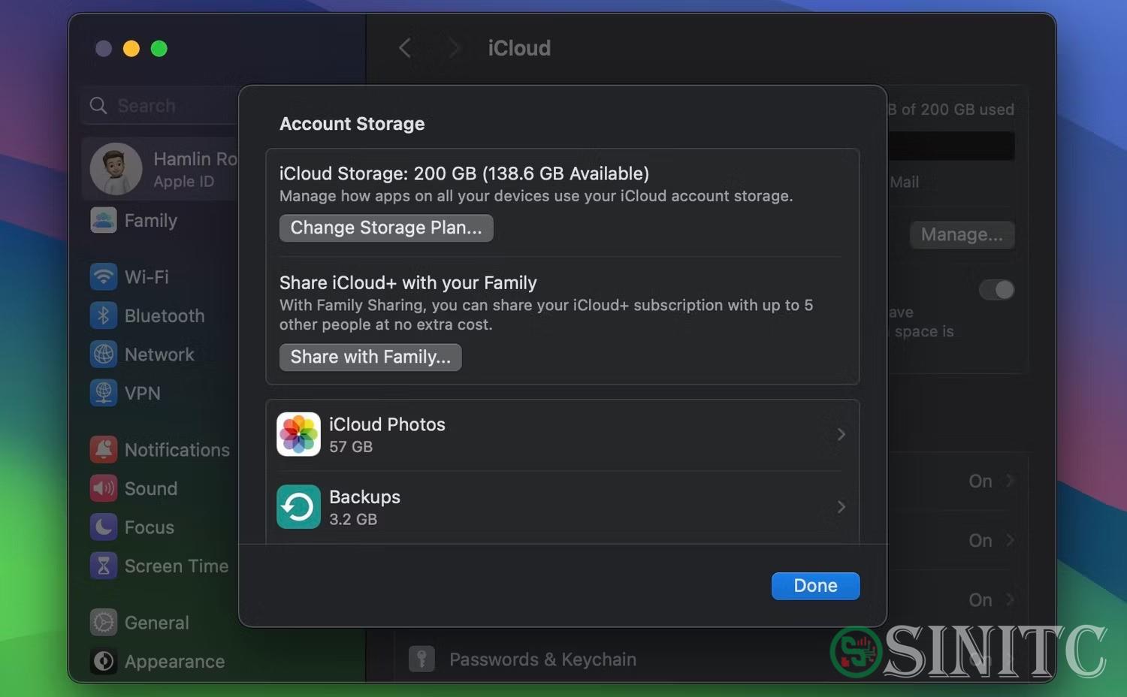This screenshot has height=697, width=1127.
Task: Click the search magnifier icon
Action: coord(98,106)
